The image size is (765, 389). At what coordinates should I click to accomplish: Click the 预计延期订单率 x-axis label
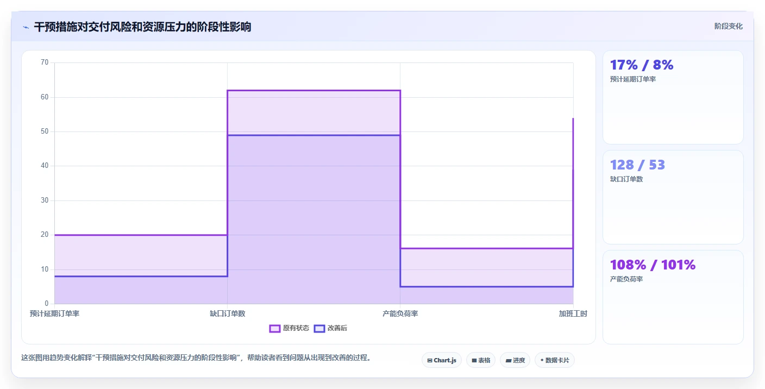point(54,313)
